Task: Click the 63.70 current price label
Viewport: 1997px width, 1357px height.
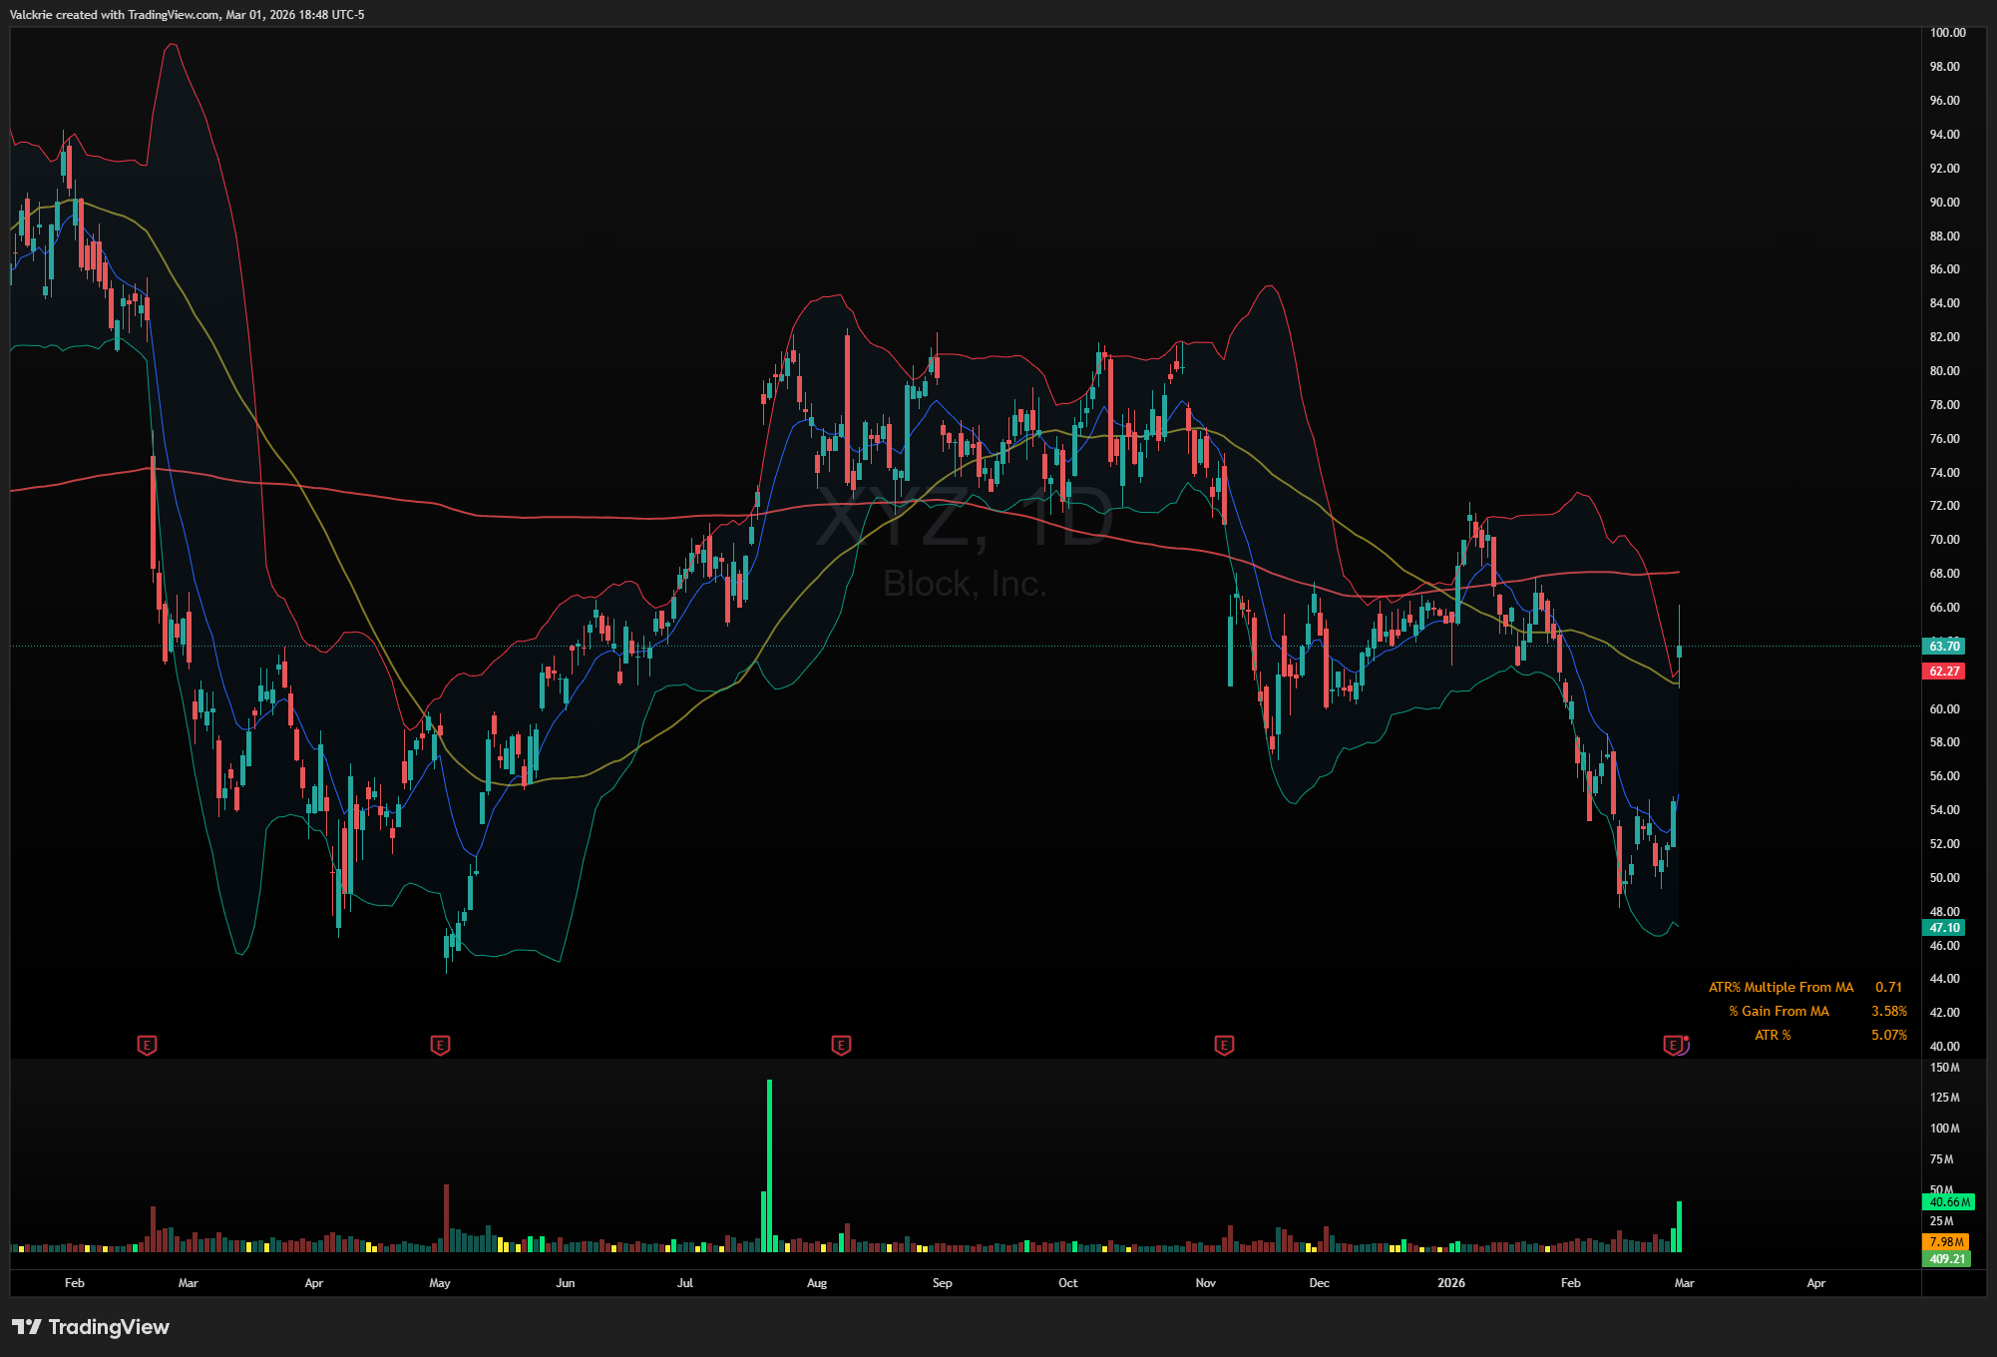Action: (1943, 647)
